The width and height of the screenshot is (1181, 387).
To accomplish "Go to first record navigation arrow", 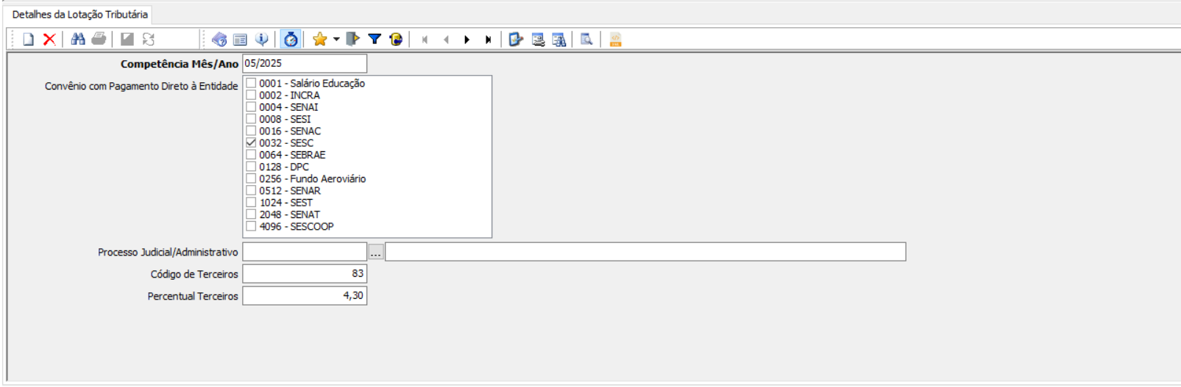I will 425,40.
